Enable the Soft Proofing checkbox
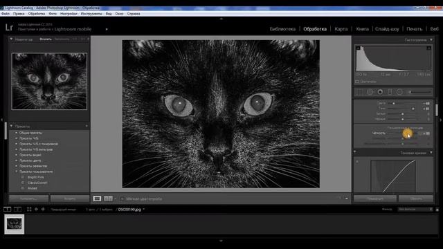This screenshot has height=249, width=443. point(123,199)
